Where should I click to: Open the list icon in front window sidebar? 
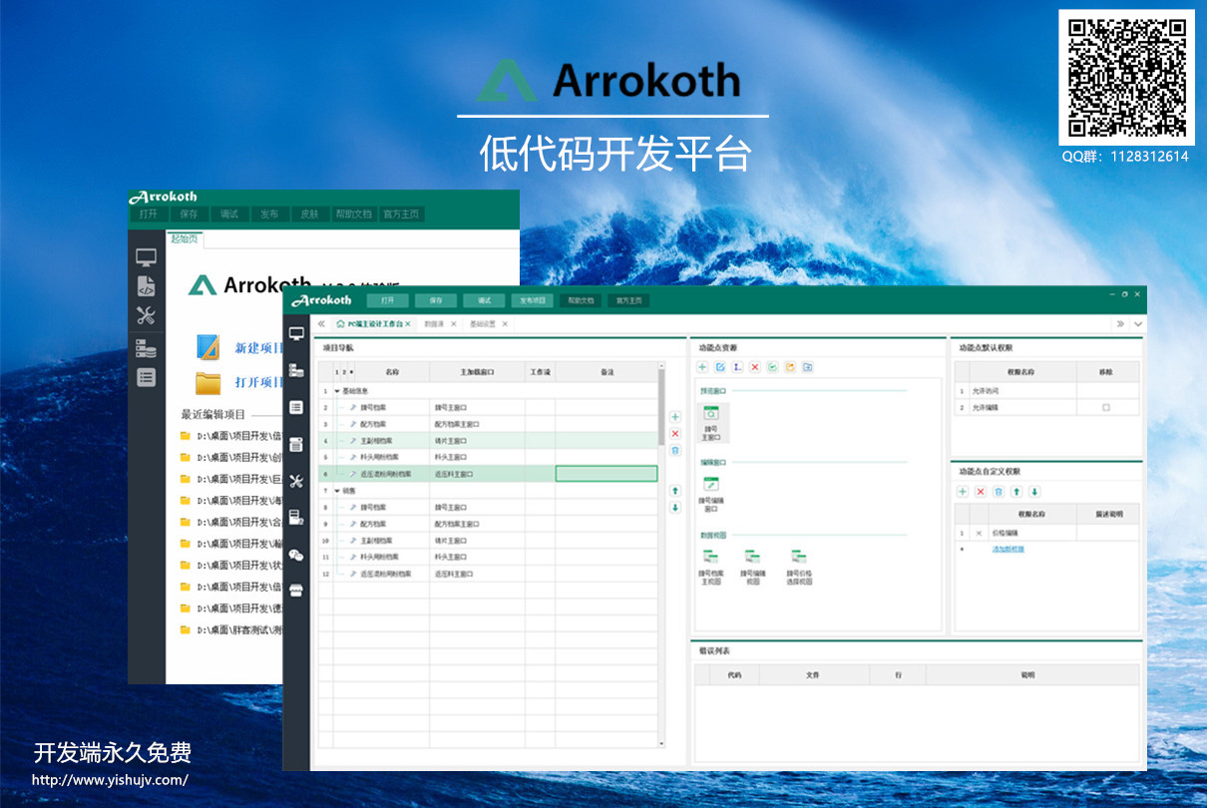point(296,407)
